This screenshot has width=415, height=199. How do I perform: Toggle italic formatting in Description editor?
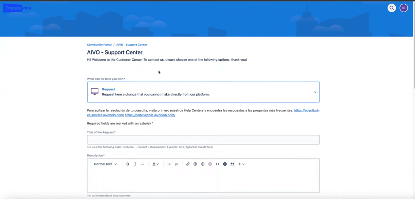tap(135, 164)
